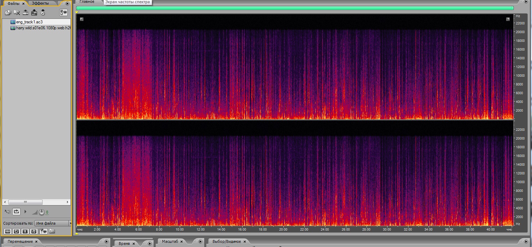The image size is (532, 247).
Task: Toggle the show options eye button
Action: (x=63, y=13)
